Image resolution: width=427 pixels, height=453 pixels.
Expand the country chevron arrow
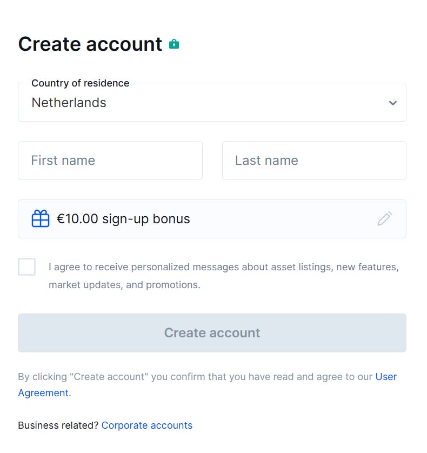(x=393, y=103)
